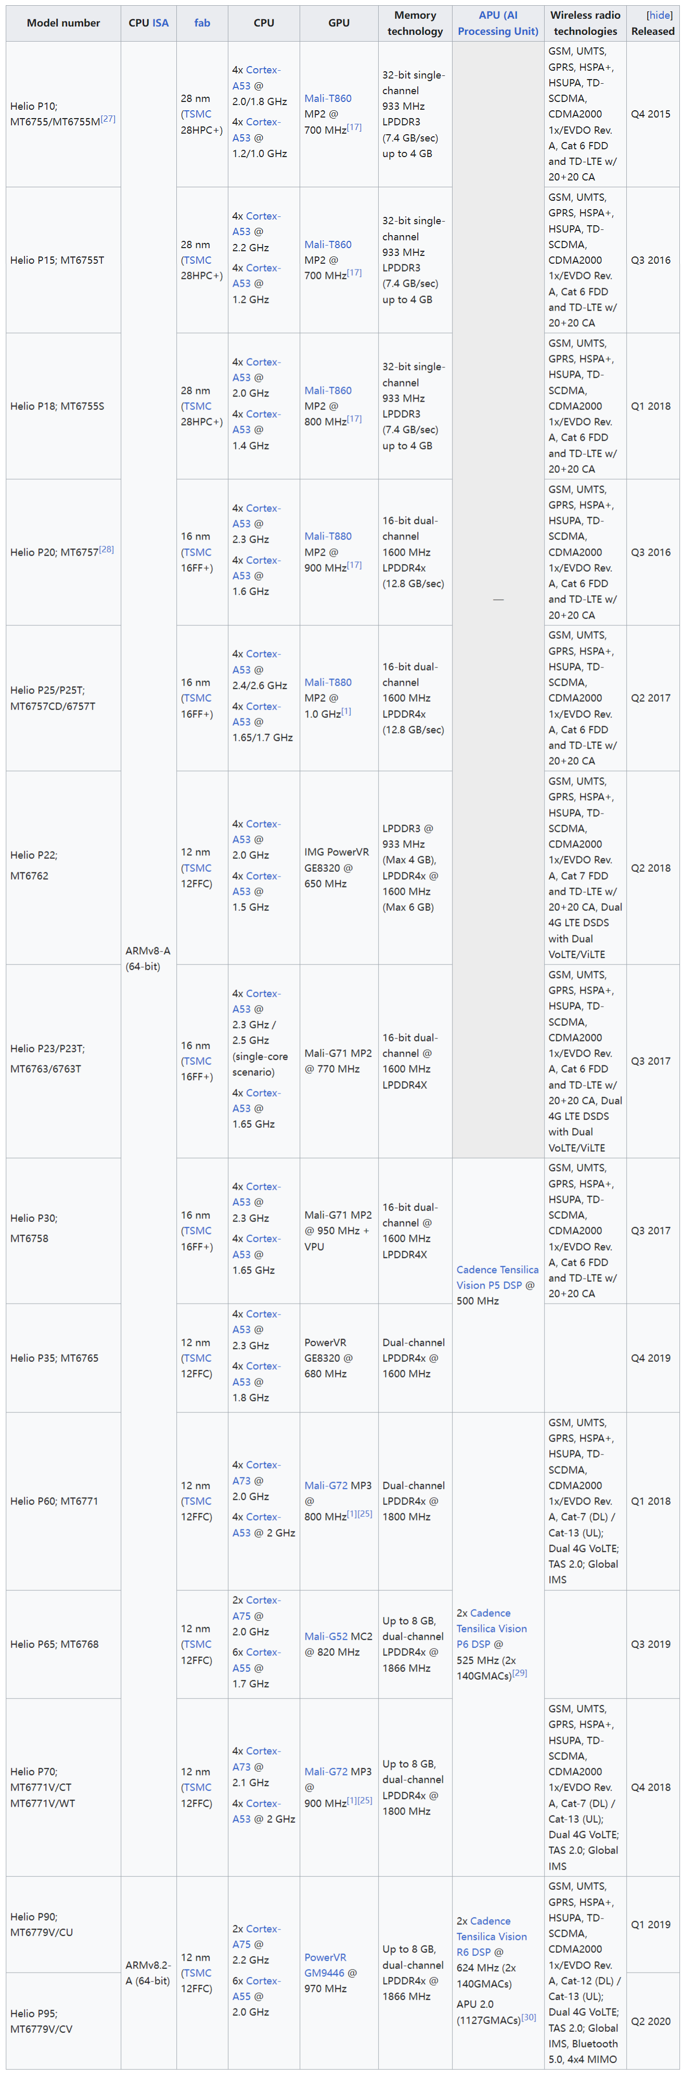The width and height of the screenshot is (683, 2075).
Task: Select the Model number column header
Action: [63, 23]
